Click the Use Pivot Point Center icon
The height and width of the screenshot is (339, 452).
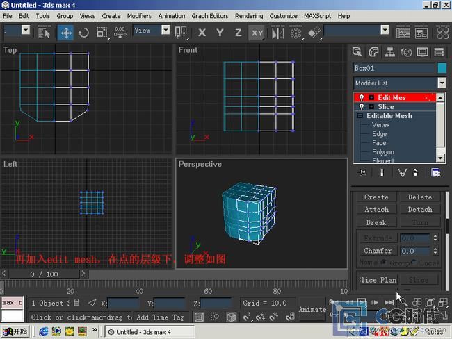click(x=181, y=33)
